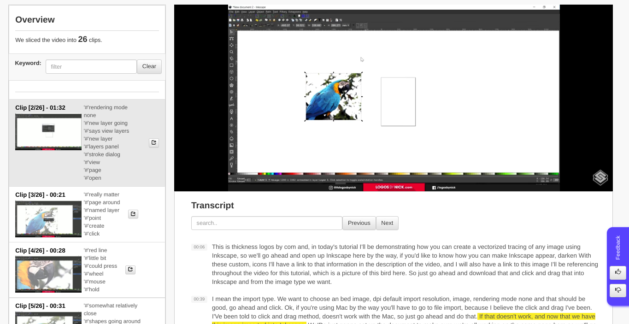Click the 'We sliced the video into 26 clips' text

[x=59, y=40]
